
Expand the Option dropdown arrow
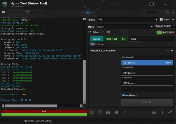pos(173,20)
